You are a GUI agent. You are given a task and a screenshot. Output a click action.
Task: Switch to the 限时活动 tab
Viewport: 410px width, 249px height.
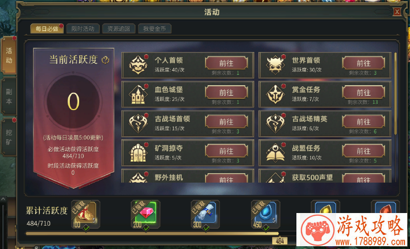83,29
